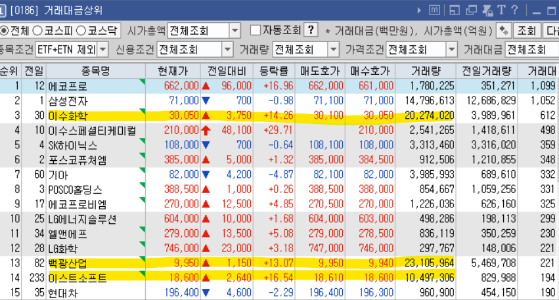Click the partially visible 다음 button
The height and width of the screenshot is (300, 559).
coord(551,31)
